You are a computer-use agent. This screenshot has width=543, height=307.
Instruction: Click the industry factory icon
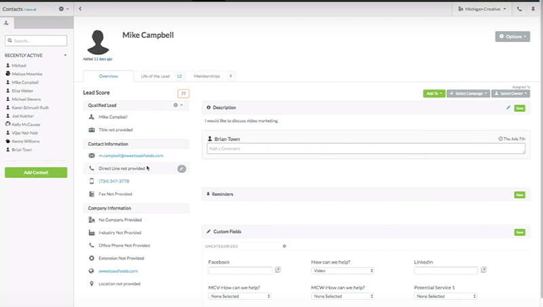pos(92,232)
